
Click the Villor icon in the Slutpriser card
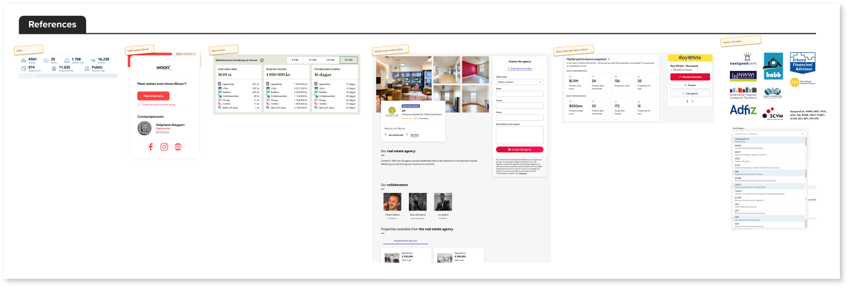pos(268,88)
